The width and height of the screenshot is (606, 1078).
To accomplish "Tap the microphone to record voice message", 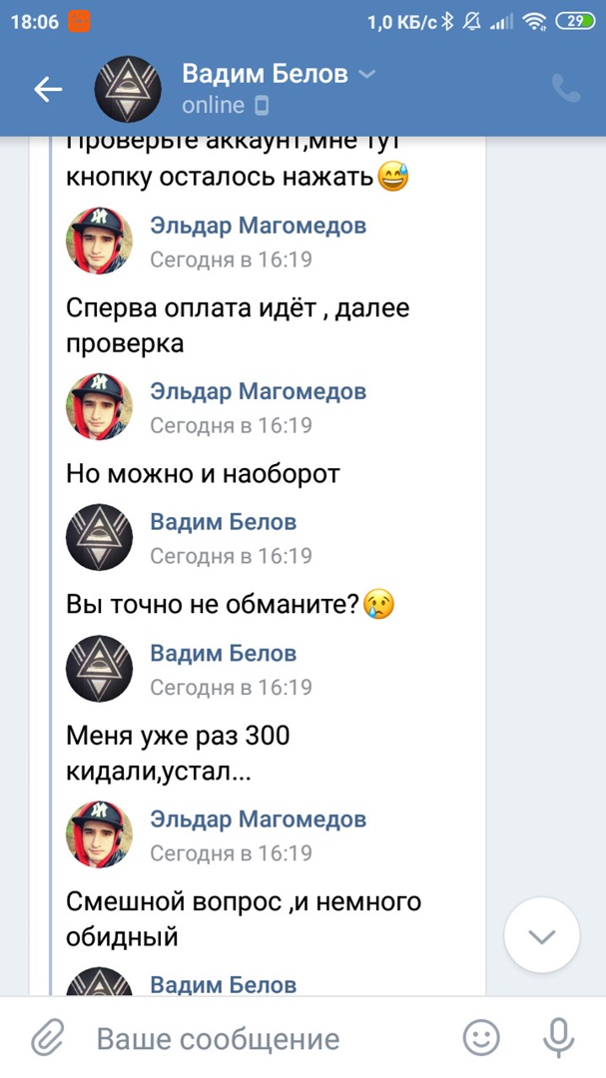I will click(x=558, y=1038).
